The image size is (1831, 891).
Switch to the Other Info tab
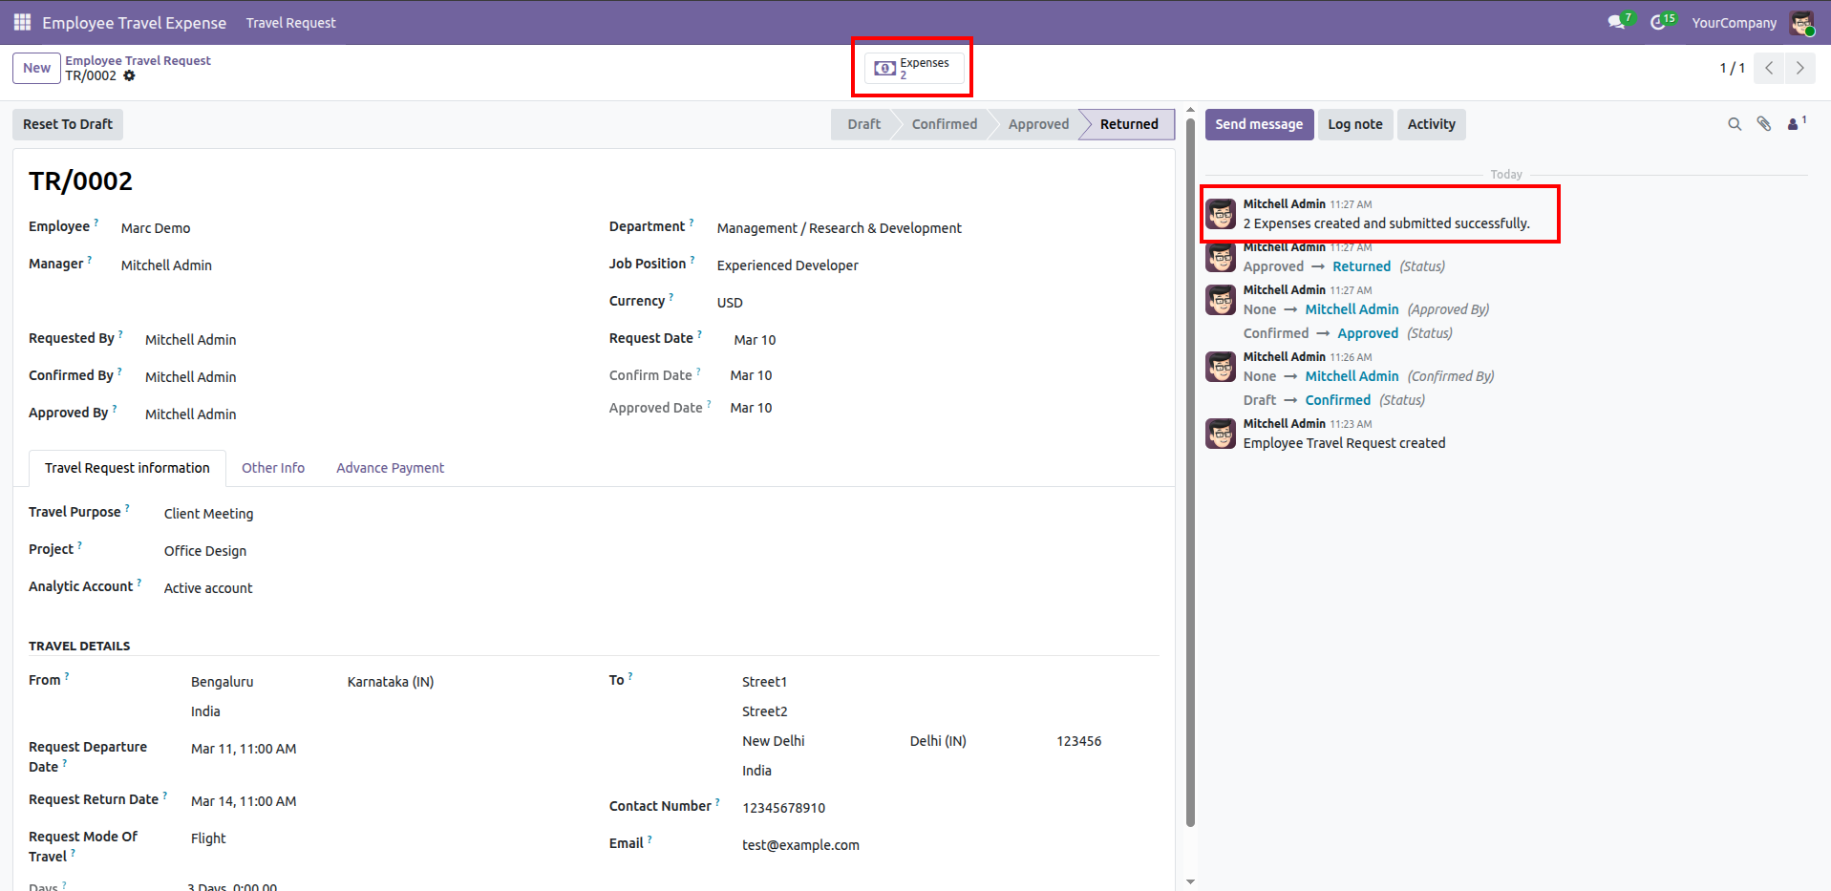273,468
